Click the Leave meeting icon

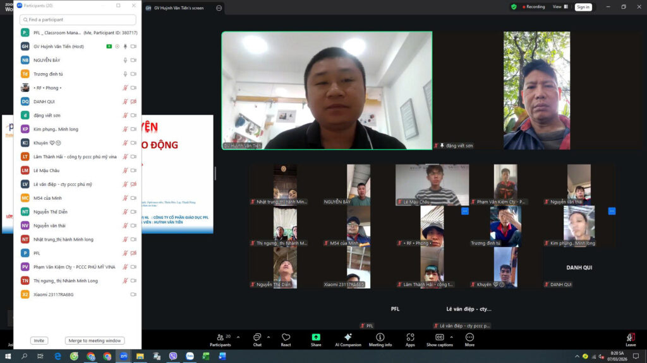click(x=631, y=338)
